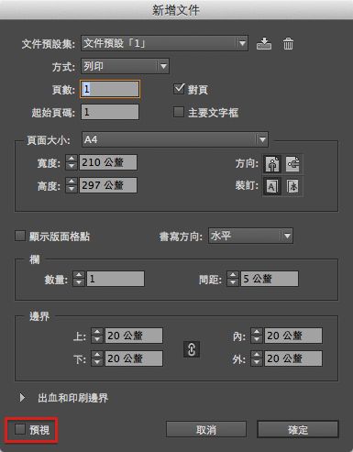The image size is (353, 452).
Task: Click the 確定 button
Action: click(298, 430)
